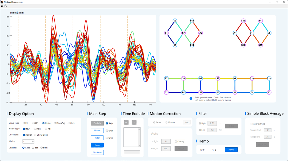The height and width of the screenshot is (161, 288).
Task: Select the zoom-in magnifier tool
Action: (2, 6)
